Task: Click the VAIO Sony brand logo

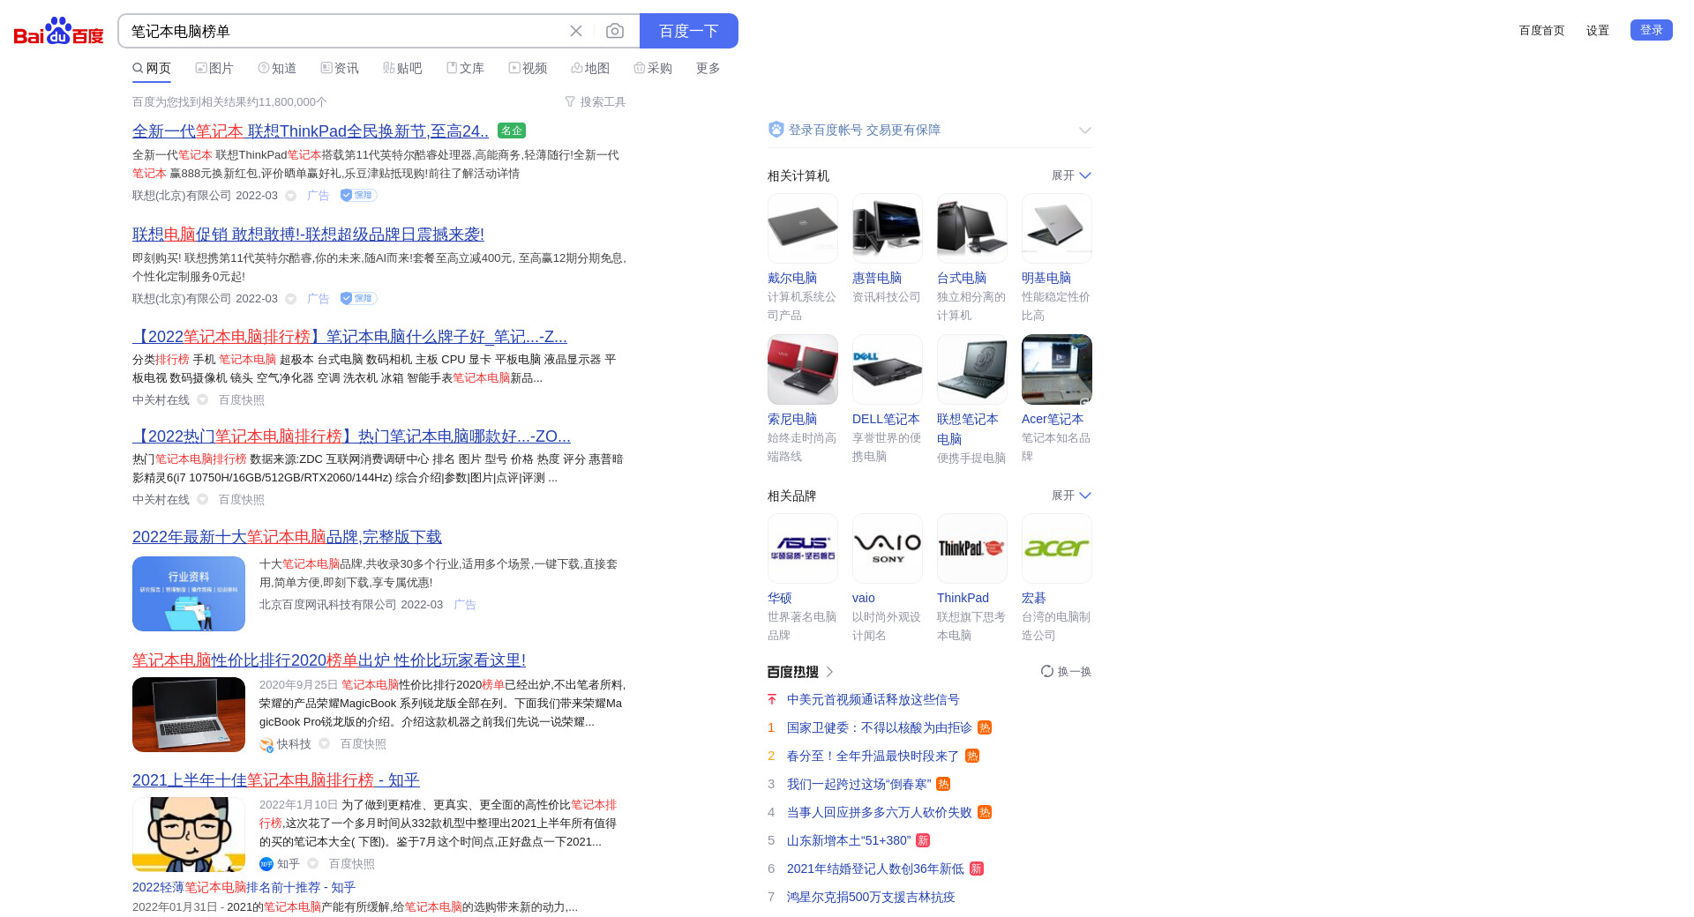Action: click(x=887, y=548)
